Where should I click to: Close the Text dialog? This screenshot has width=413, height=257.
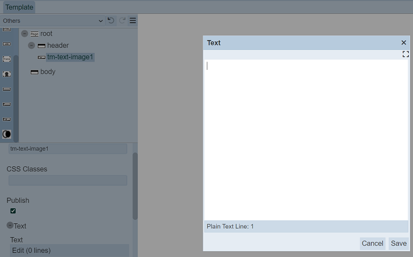[x=404, y=42]
